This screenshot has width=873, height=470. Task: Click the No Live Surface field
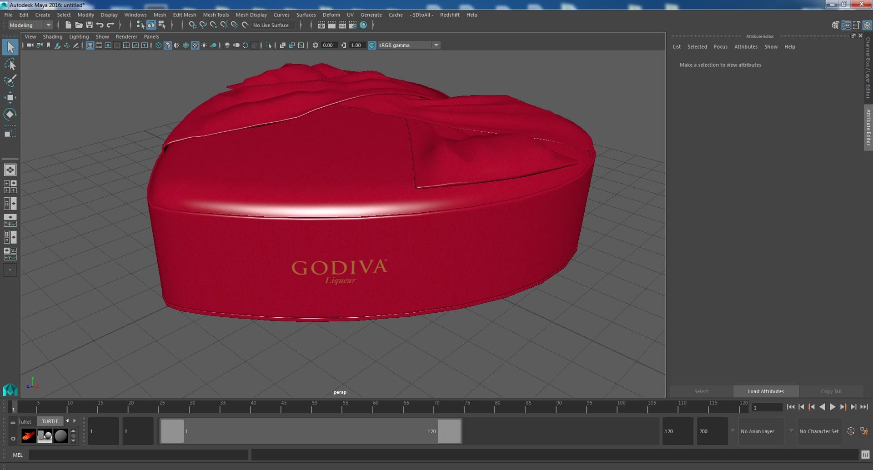tap(273, 25)
